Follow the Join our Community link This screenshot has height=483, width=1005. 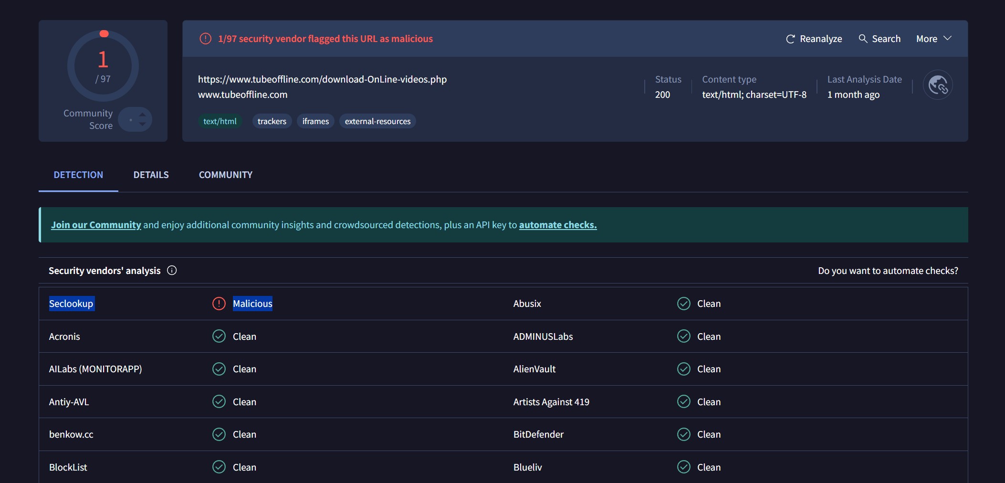[x=96, y=225]
